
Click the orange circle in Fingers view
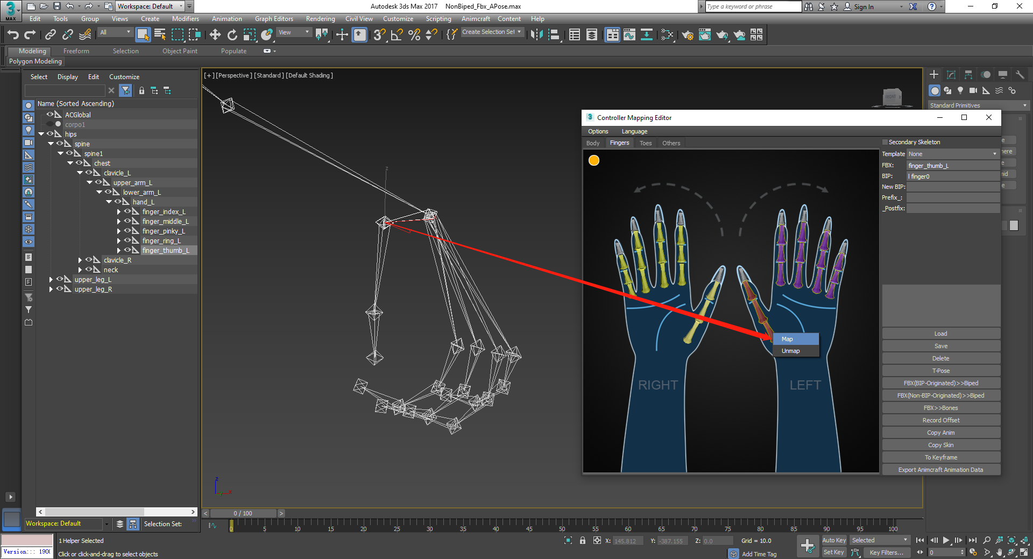point(594,160)
